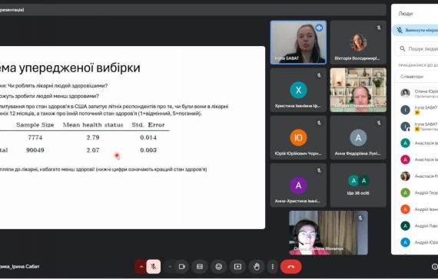This screenshot has width=438, height=279.
Task: Open the three-dot more options menu
Action: tap(273, 267)
